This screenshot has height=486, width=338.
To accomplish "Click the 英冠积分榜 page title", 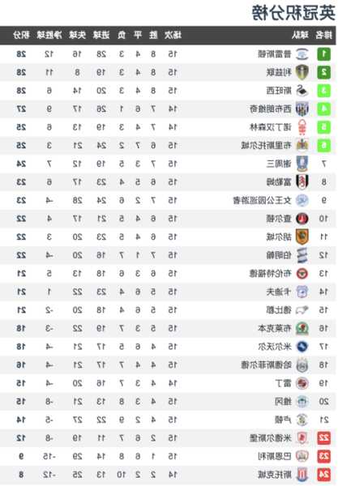I will 293,13.
